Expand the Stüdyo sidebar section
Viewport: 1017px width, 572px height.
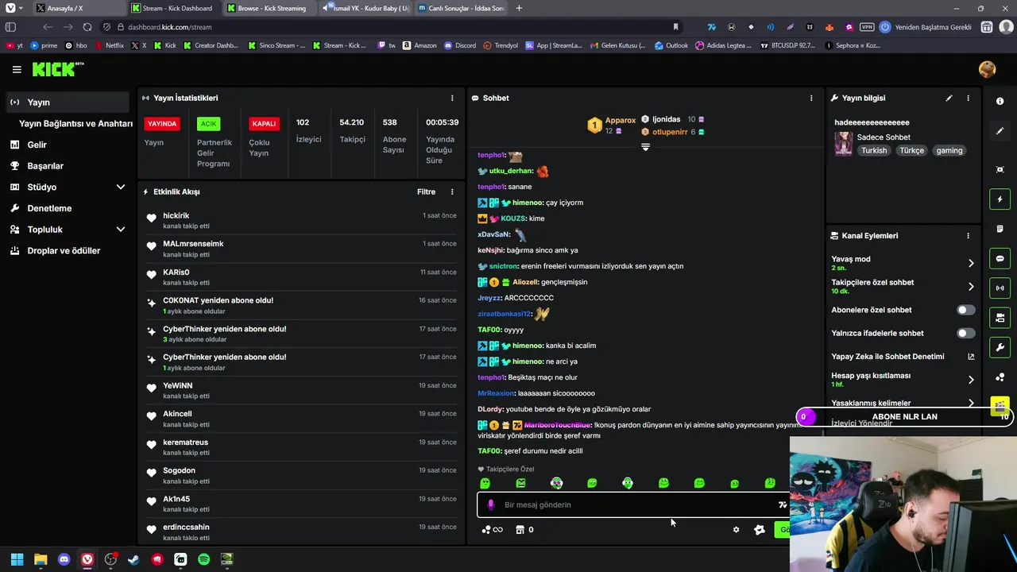[121, 187]
